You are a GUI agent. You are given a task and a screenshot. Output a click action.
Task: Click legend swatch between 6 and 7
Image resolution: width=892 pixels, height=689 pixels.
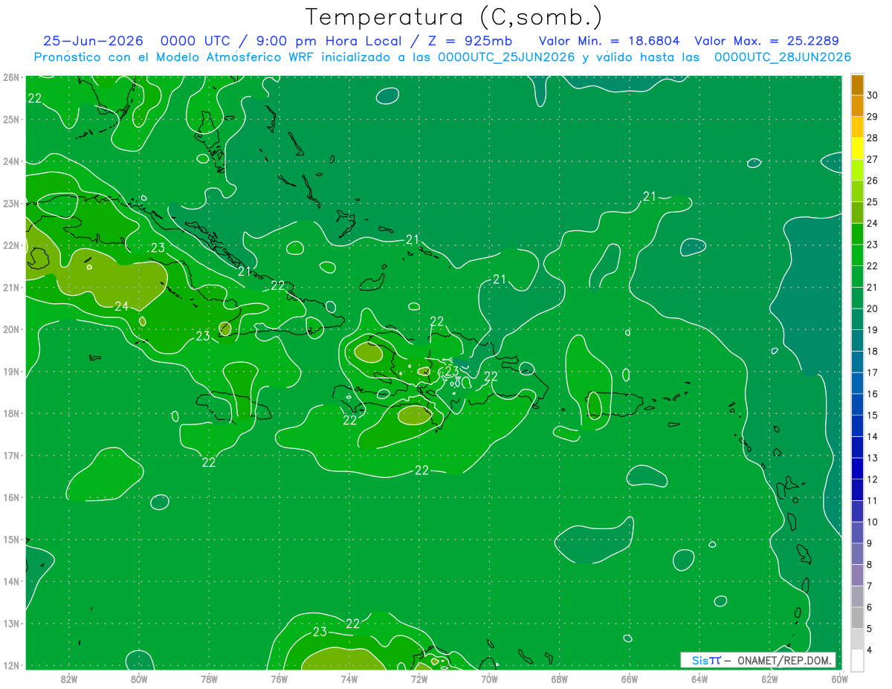point(857,597)
